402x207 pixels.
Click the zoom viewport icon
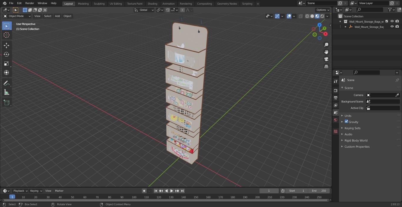tap(326, 45)
